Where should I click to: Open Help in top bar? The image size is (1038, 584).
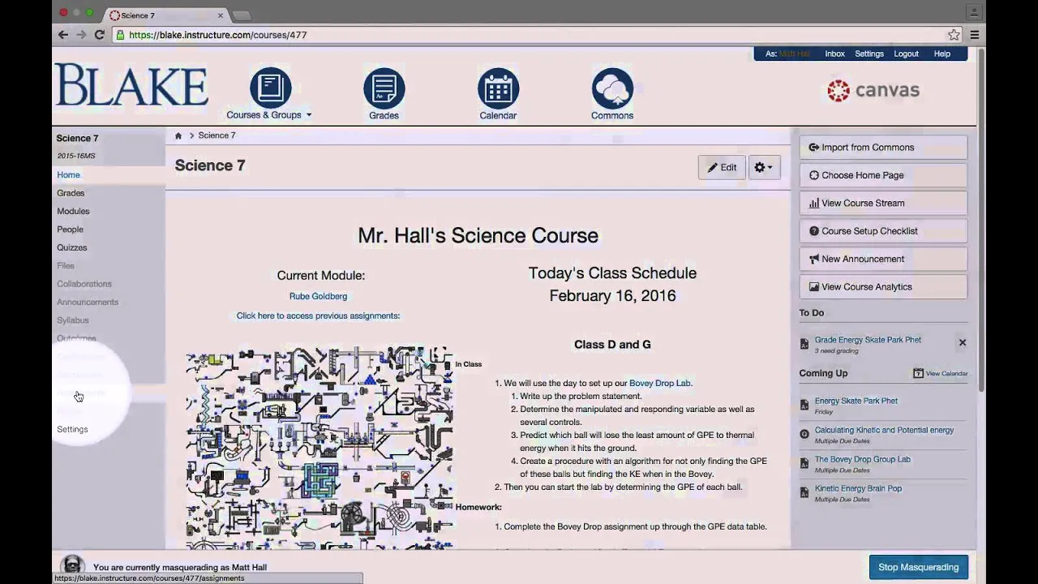coord(941,54)
